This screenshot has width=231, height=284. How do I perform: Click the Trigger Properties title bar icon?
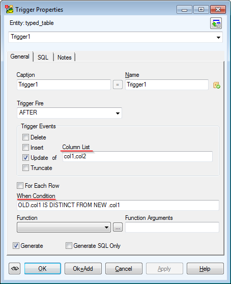(x=9, y=9)
